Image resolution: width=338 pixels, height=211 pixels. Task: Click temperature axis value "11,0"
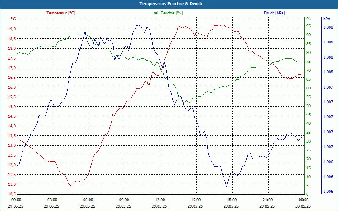pos(12,184)
